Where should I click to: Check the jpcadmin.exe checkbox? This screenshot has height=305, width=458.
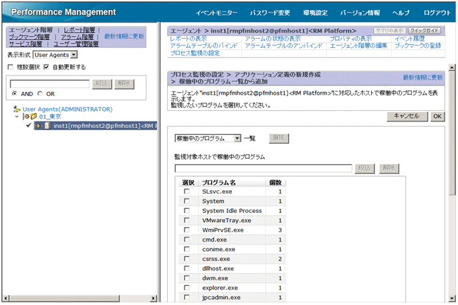[187, 297]
